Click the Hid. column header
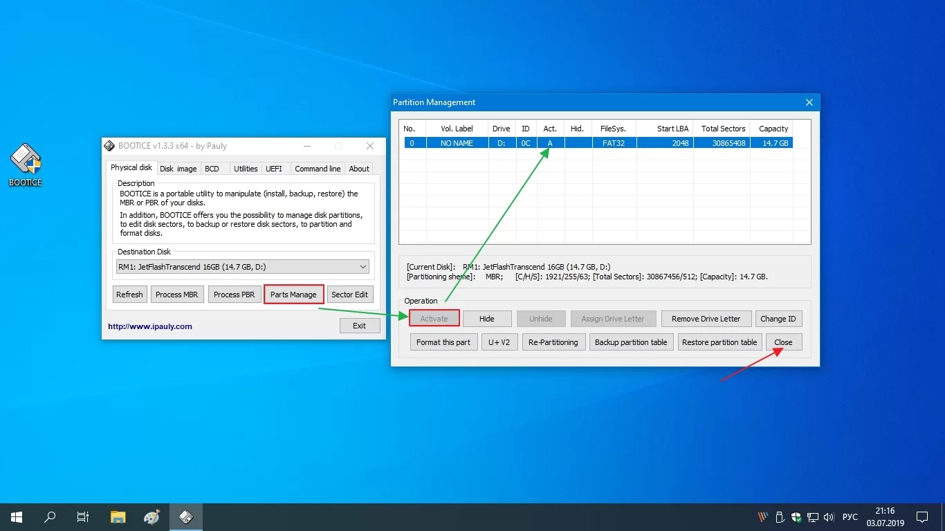 coord(578,129)
